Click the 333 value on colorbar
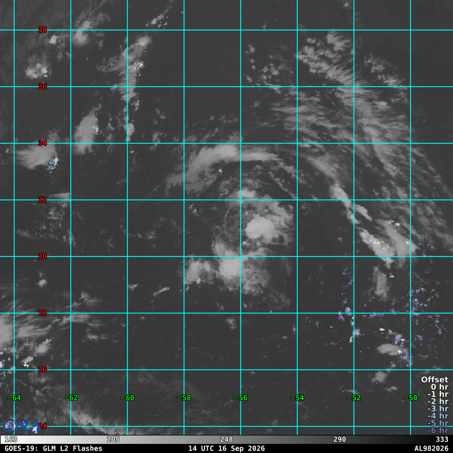 [442, 439]
